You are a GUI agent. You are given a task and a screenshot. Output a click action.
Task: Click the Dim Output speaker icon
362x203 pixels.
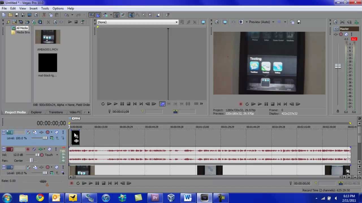tap(349, 22)
